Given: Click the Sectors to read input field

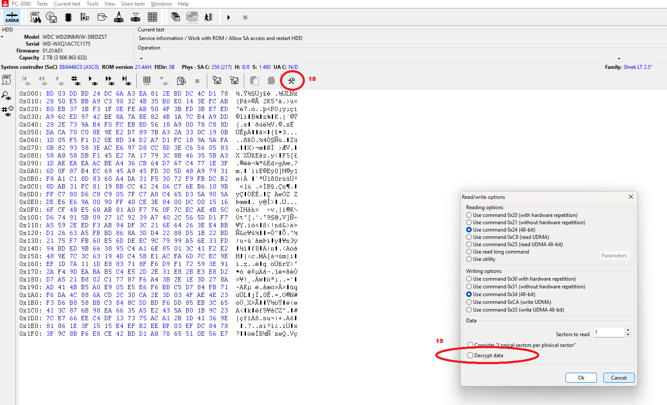Looking at the screenshot, I should point(609,332).
